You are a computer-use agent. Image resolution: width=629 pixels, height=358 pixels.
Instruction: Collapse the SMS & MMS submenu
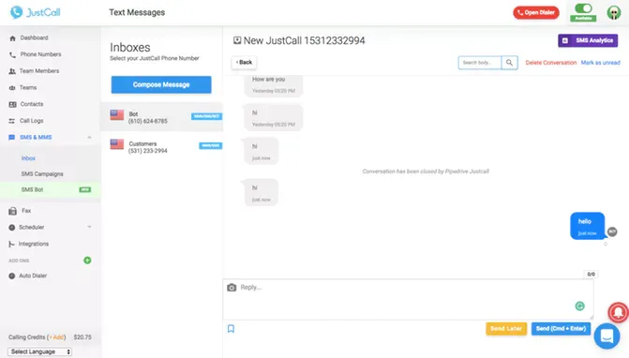click(x=89, y=138)
